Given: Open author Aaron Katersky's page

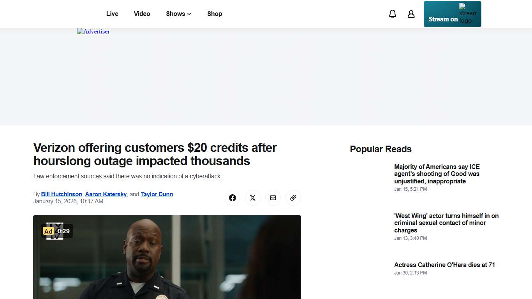Looking at the screenshot, I should 106,194.
